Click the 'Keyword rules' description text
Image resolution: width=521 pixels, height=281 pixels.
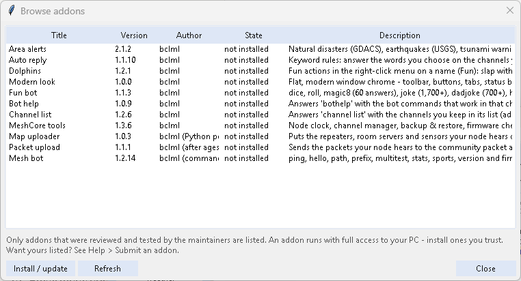[400, 60]
